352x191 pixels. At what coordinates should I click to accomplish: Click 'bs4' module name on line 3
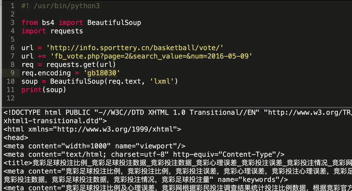48,22
